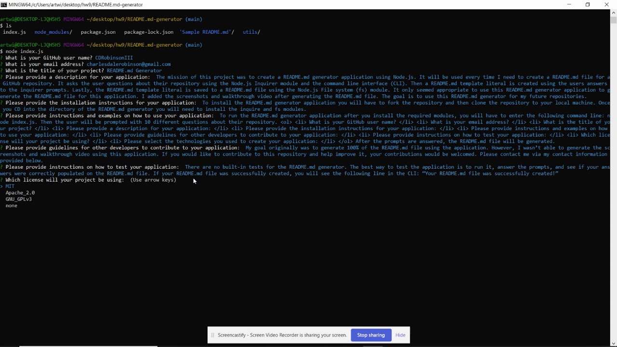Click the Stop sharing button

click(371, 335)
